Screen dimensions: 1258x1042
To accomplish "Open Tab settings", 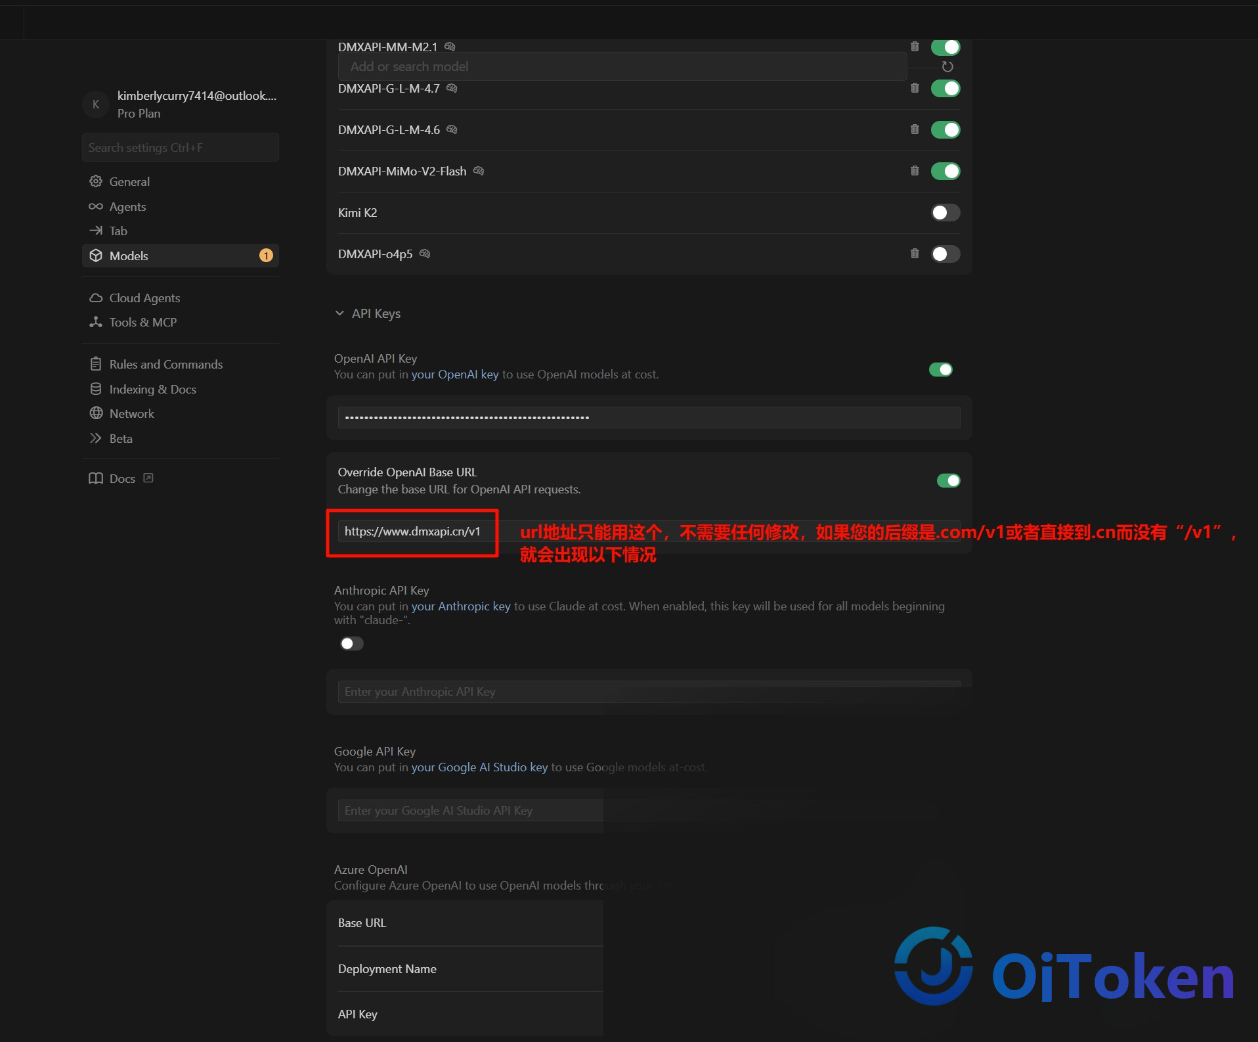I will click(x=181, y=231).
